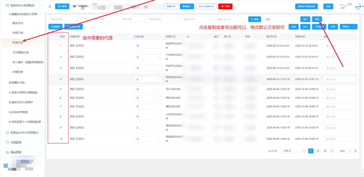Image resolution: width=364 pixels, height=177 pixels.
Task: Check the checkbox for row 4
Action: (x=53, y=79)
